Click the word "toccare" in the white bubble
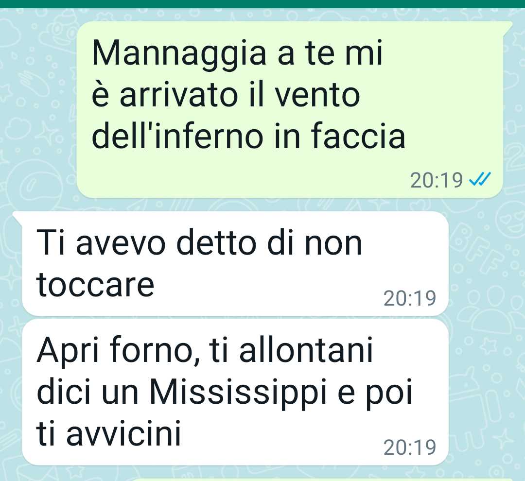 [96, 285]
